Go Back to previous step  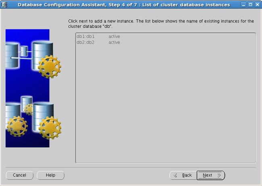tap(183, 175)
